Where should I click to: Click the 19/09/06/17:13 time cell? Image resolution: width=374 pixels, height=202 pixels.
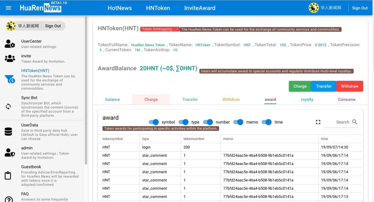341,196
